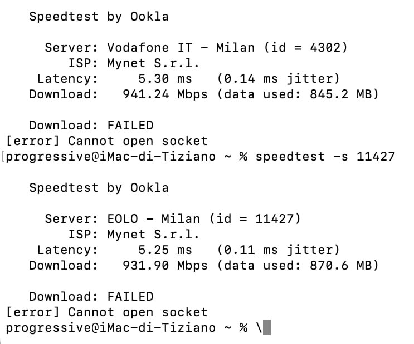
Task: Click the 931.90 Mbps download value
Action: coord(165,266)
